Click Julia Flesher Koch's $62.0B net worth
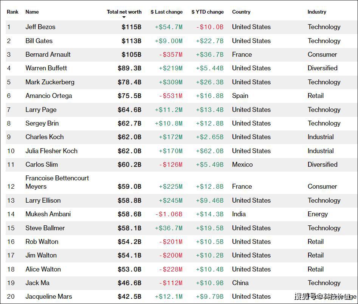The height and width of the screenshot is (304, 358). tap(129, 151)
